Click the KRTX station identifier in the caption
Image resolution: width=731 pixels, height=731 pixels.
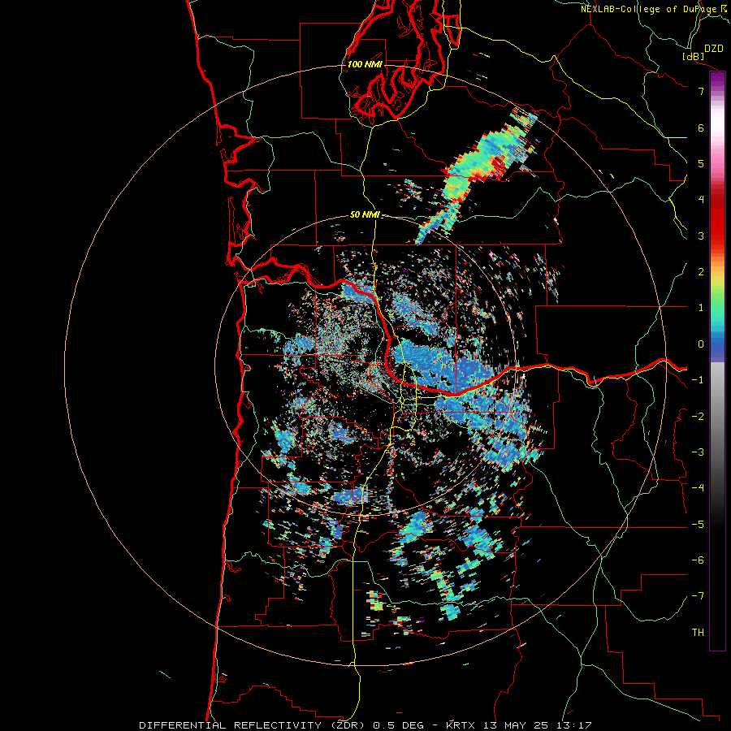coord(461,725)
